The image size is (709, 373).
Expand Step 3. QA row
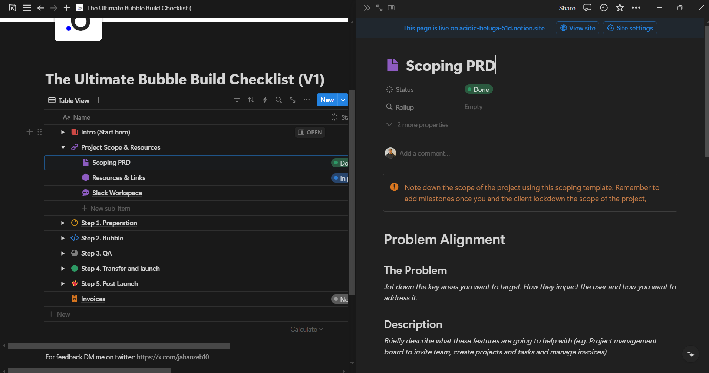pos(63,253)
